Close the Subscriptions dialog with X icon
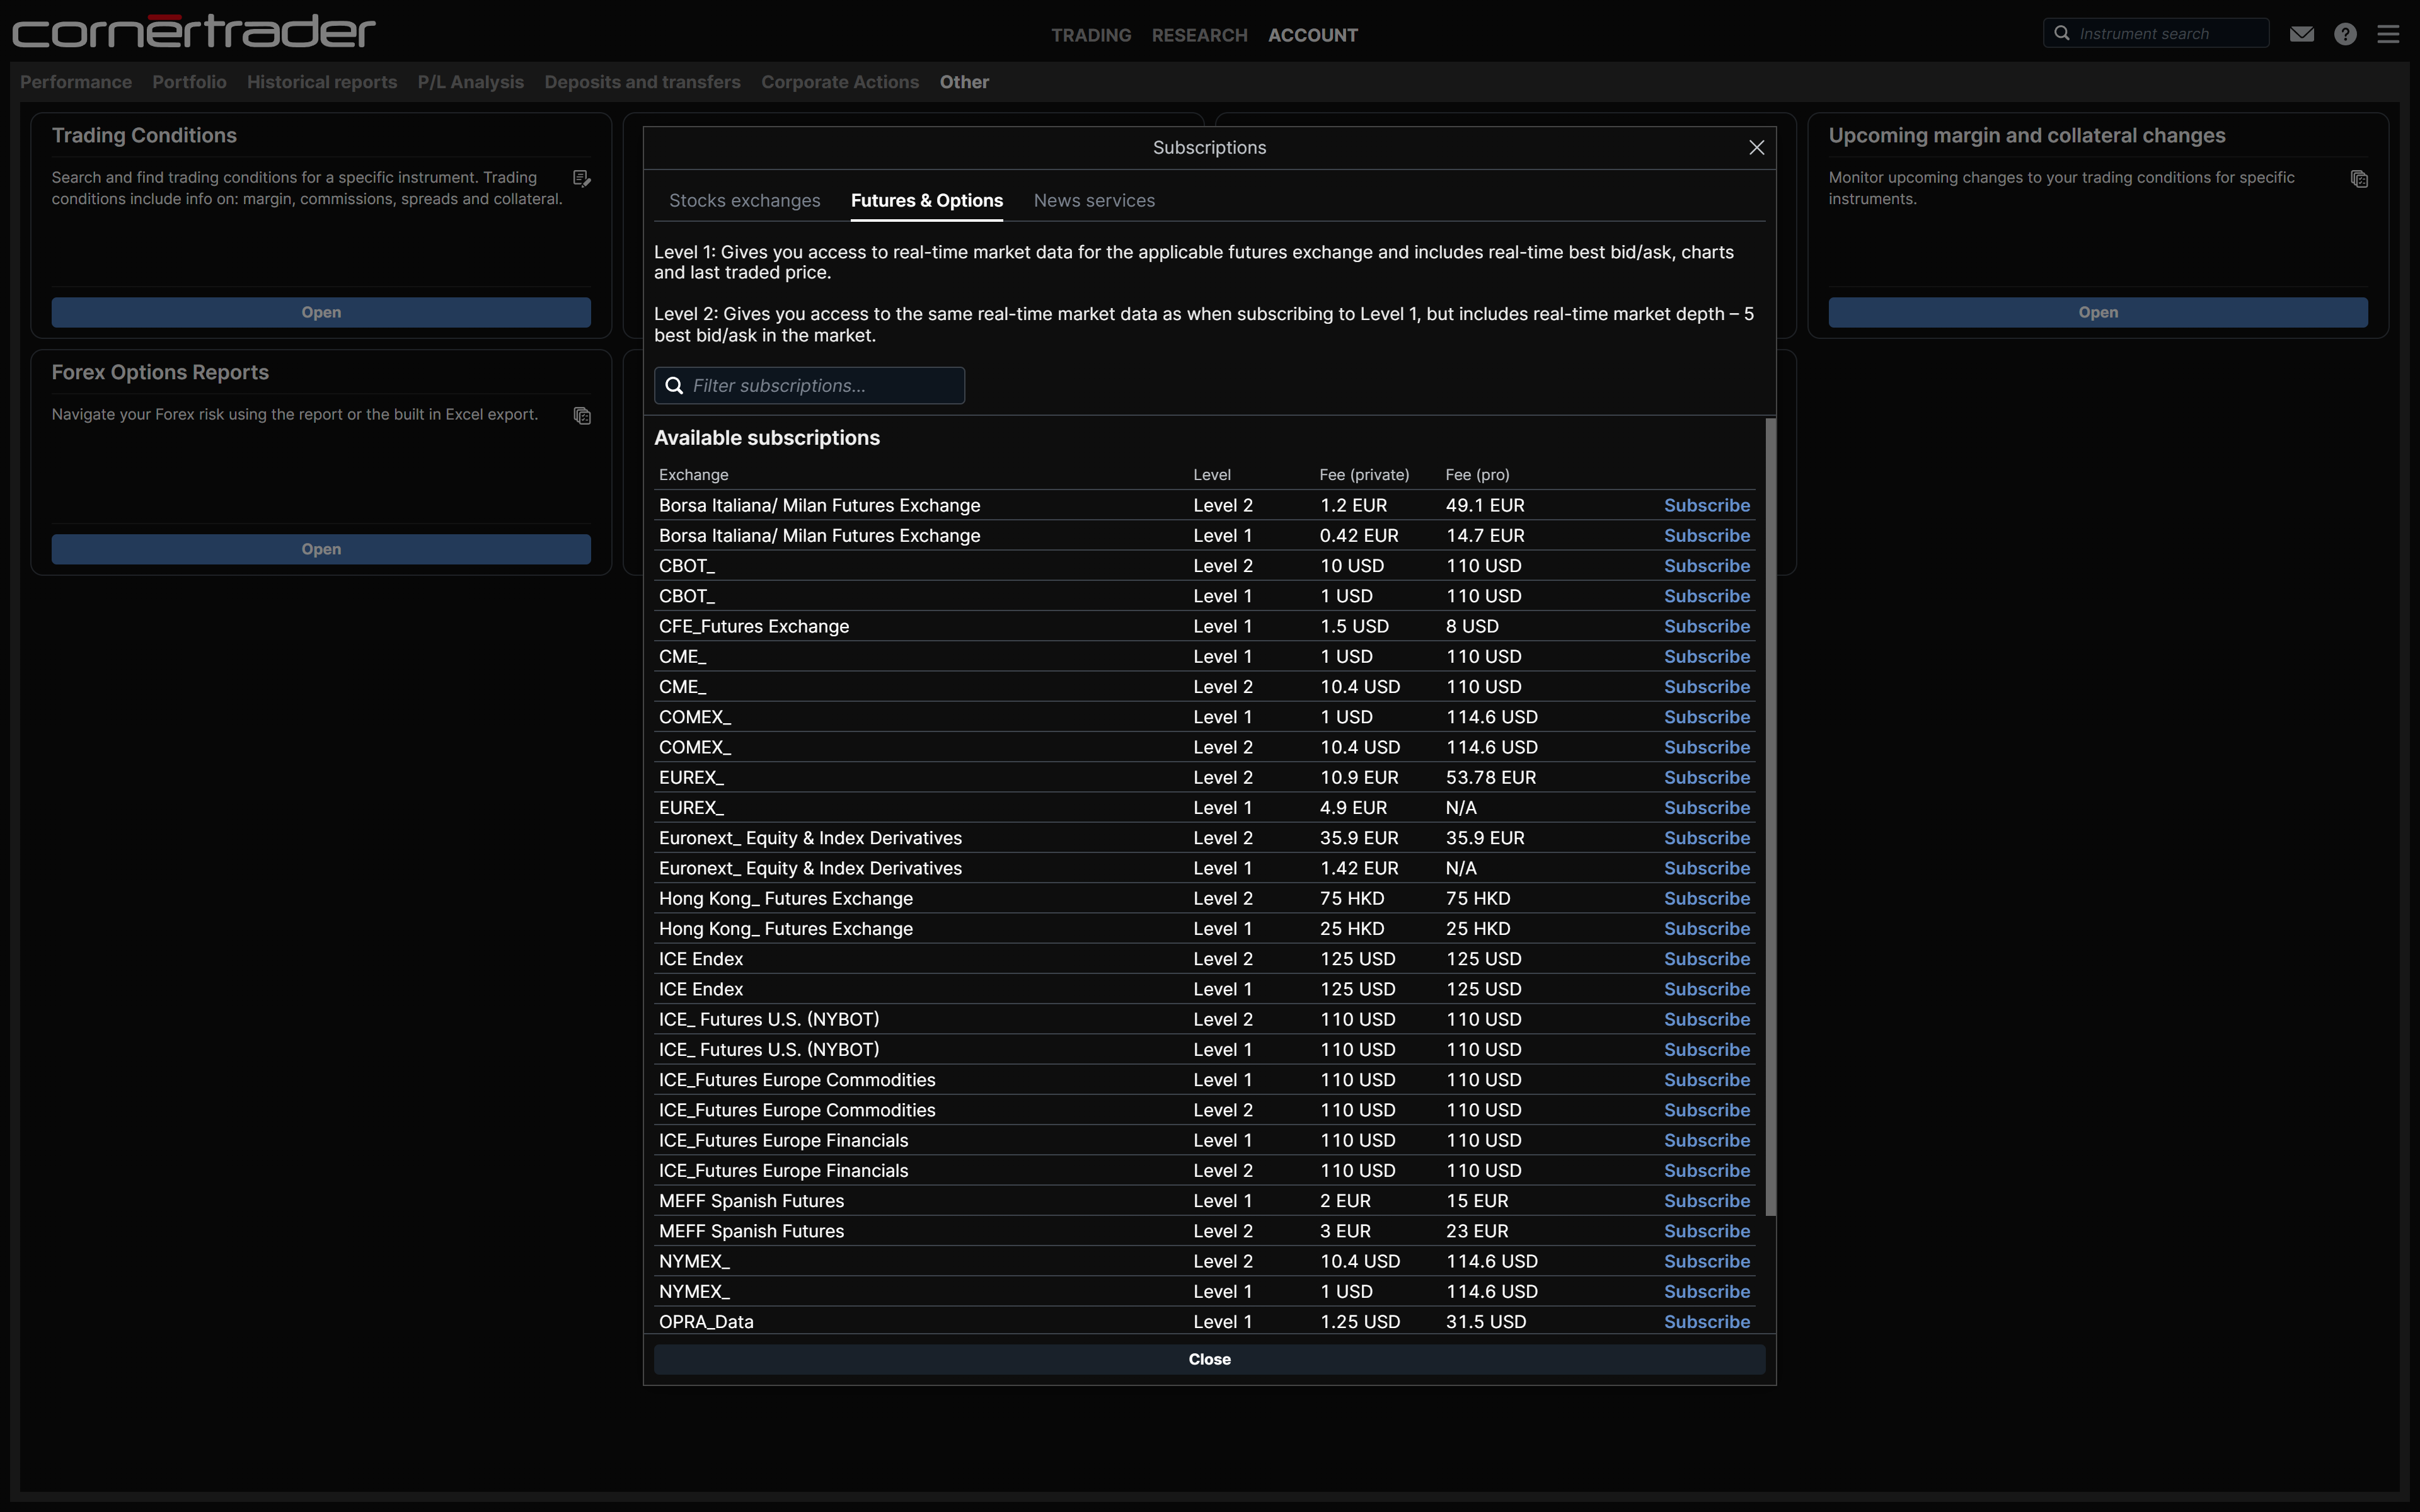Viewport: 2420px width, 1512px height. tap(1756, 148)
